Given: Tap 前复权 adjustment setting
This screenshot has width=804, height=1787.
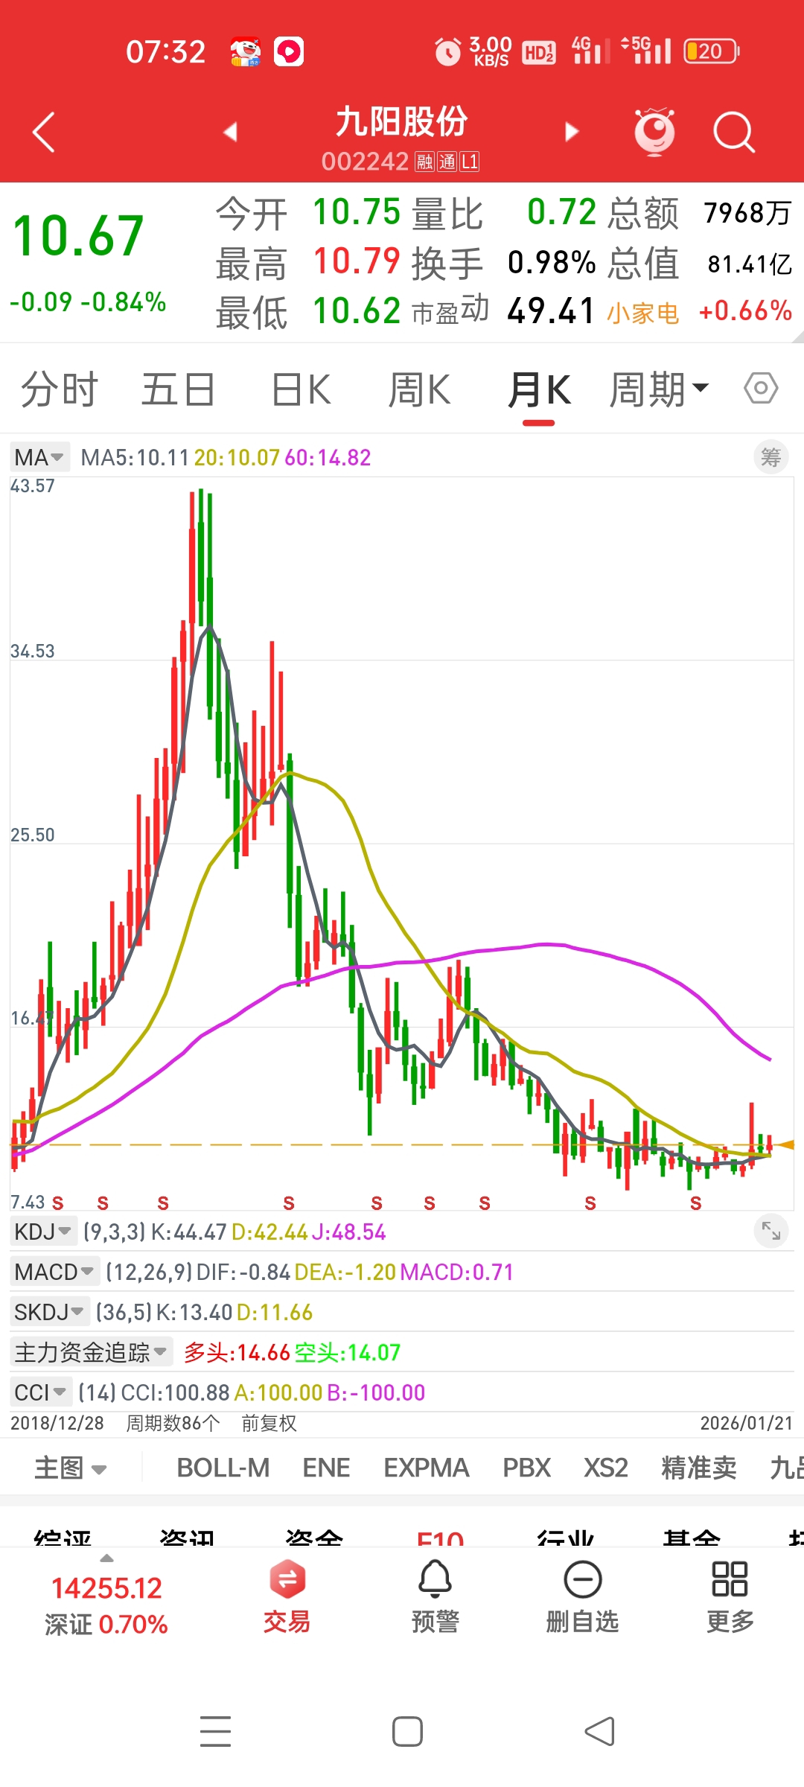Looking at the screenshot, I should pyautogui.click(x=269, y=1424).
